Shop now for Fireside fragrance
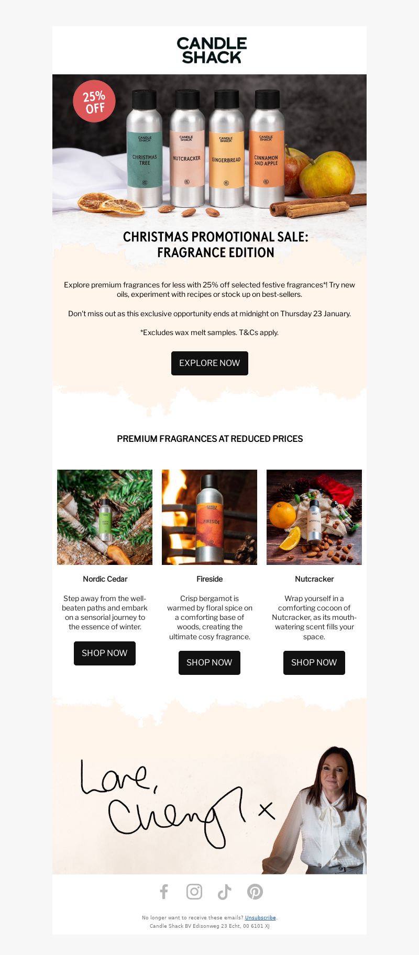Image resolution: width=419 pixels, height=955 pixels. tap(210, 663)
